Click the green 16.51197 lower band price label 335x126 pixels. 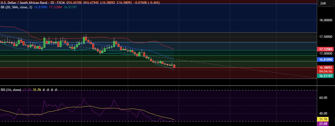pyautogui.click(x=325, y=76)
